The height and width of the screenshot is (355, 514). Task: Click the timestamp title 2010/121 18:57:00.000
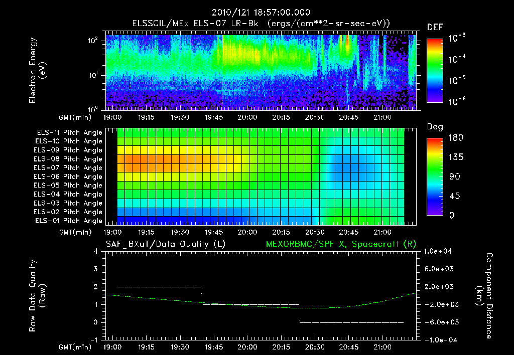point(261,13)
